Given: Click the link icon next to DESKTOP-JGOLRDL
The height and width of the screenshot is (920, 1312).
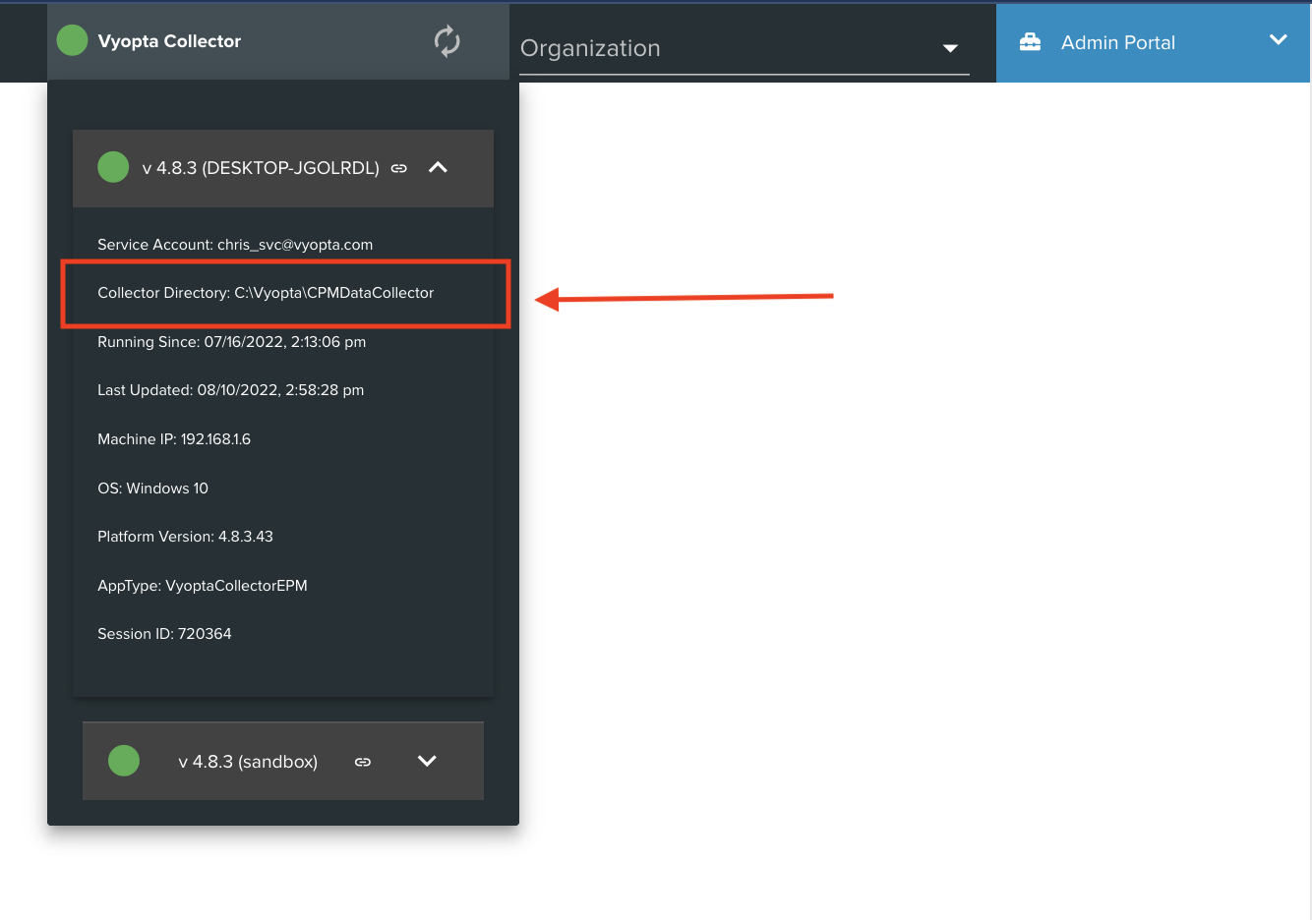Looking at the screenshot, I should point(398,168).
